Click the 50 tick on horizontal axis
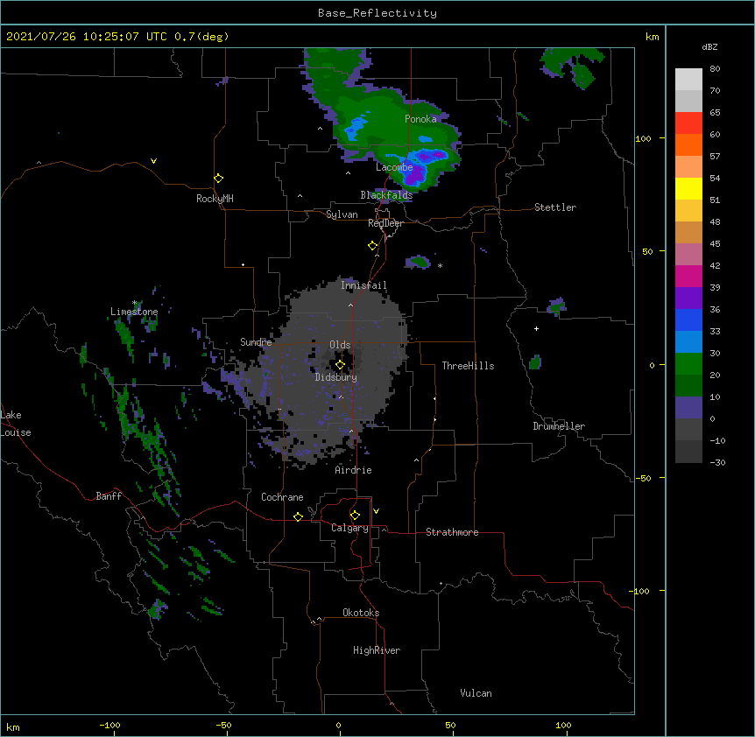Image resolution: width=755 pixels, height=737 pixels. 450,725
